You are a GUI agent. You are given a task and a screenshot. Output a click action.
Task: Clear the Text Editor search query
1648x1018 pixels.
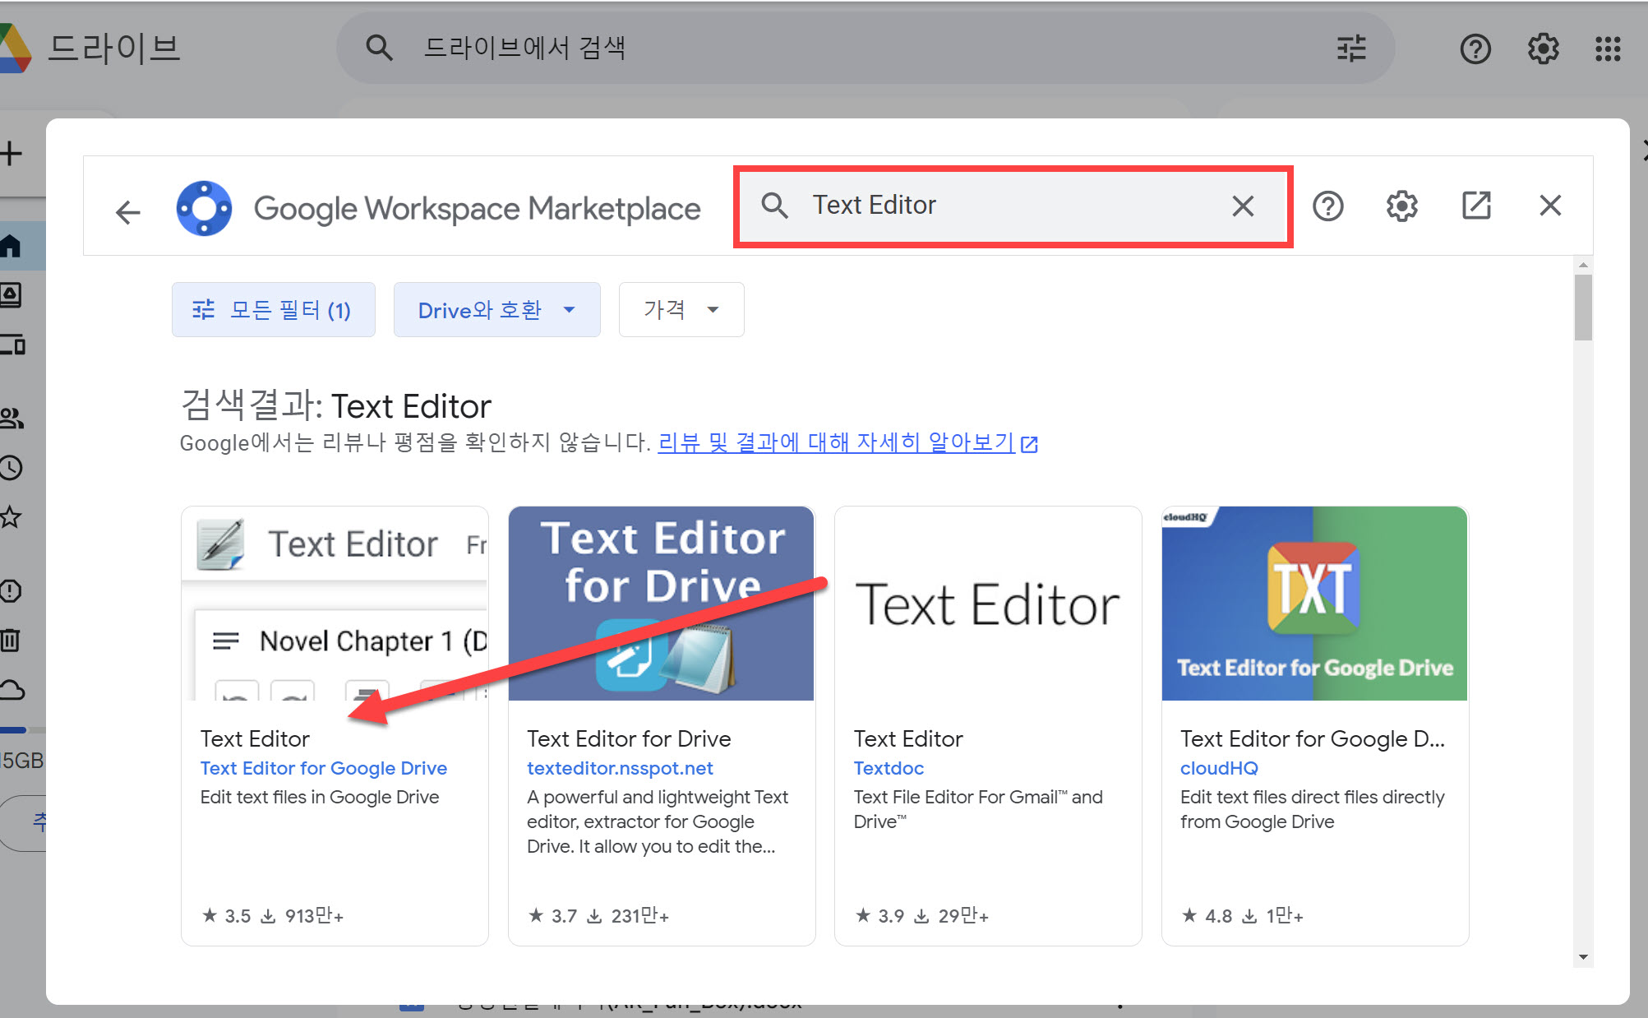pyautogui.click(x=1243, y=206)
